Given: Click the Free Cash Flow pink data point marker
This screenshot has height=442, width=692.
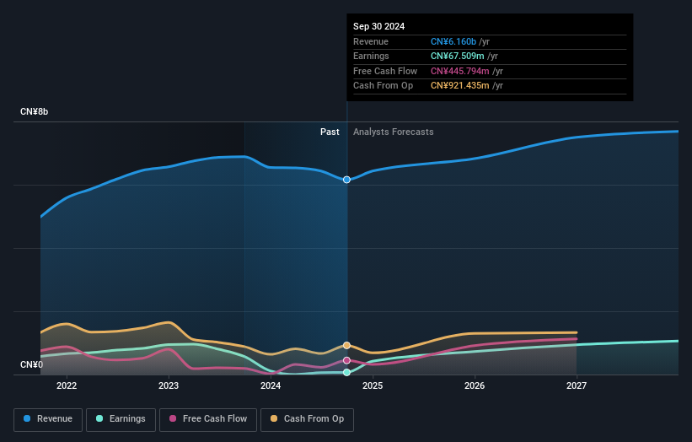Looking at the screenshot, I should tap(347, 360).
